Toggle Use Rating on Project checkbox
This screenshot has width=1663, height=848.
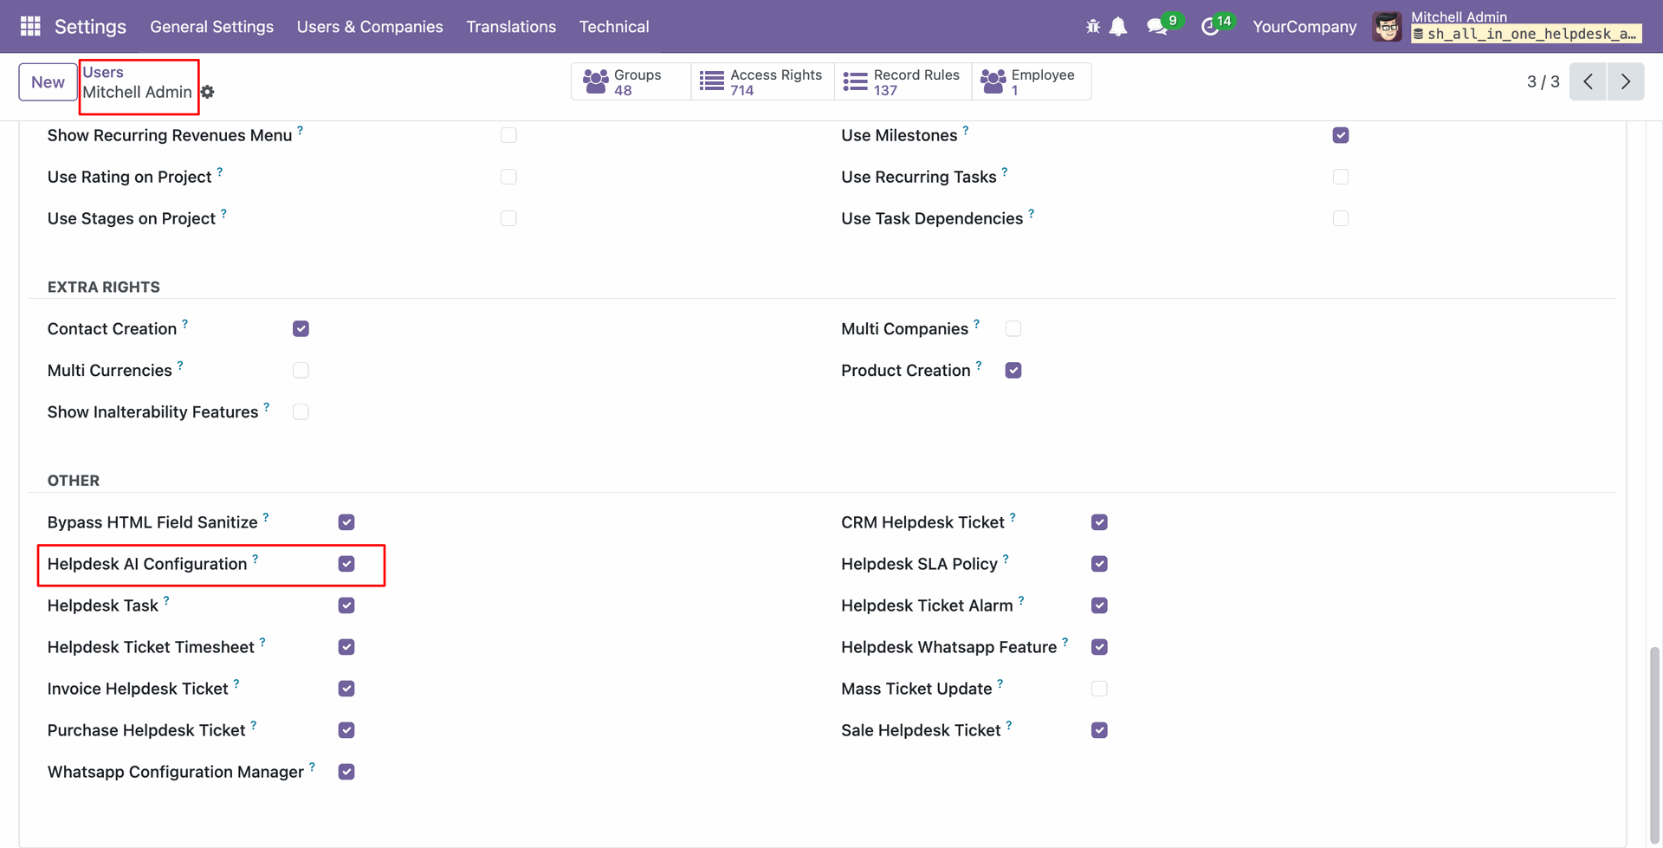tap(508, 177)
